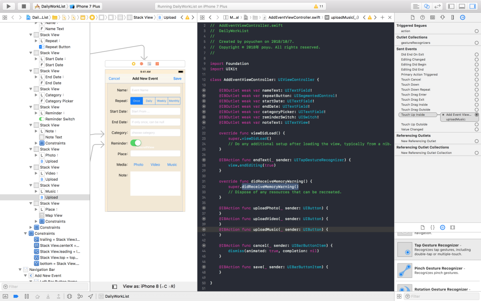Collapse the Stack View containing Start Date
This screenshot has height=301, width=481.
tap(31, 53)
